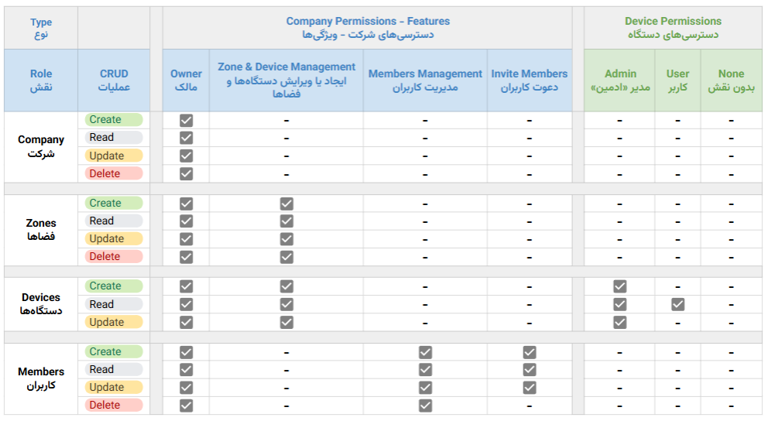The height and width of the screenshot is (421, 768).
Task: Click the Company Permissions – Features header
Action: pyautogui.click(x=368, y=28)
